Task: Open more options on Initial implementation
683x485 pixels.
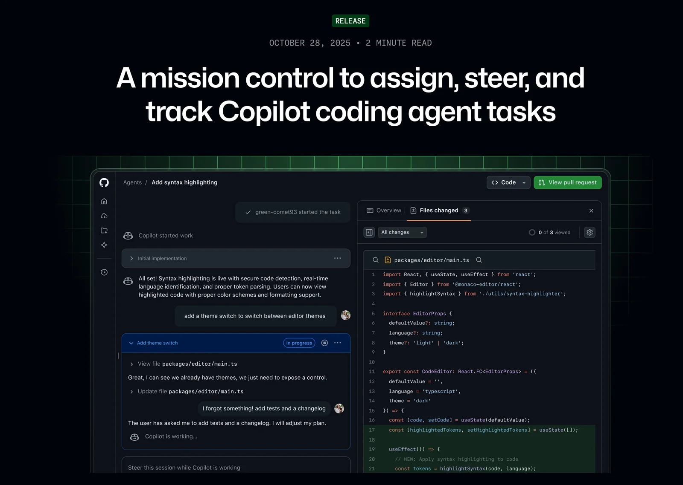Action: pyautogui.click(x=337, y=258)
